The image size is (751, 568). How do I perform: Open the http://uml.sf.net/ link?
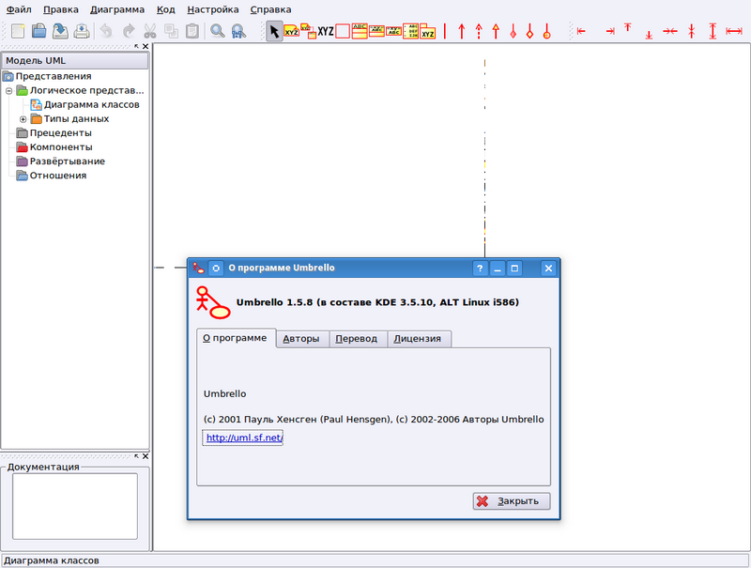(244, 438)
